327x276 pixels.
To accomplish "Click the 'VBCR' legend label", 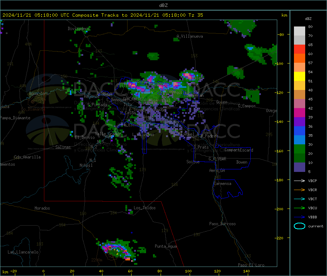I will point(312,190).
